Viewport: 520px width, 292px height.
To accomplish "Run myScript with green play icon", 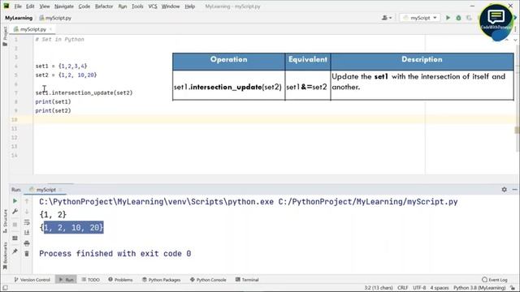I will [x=448, y=18].
